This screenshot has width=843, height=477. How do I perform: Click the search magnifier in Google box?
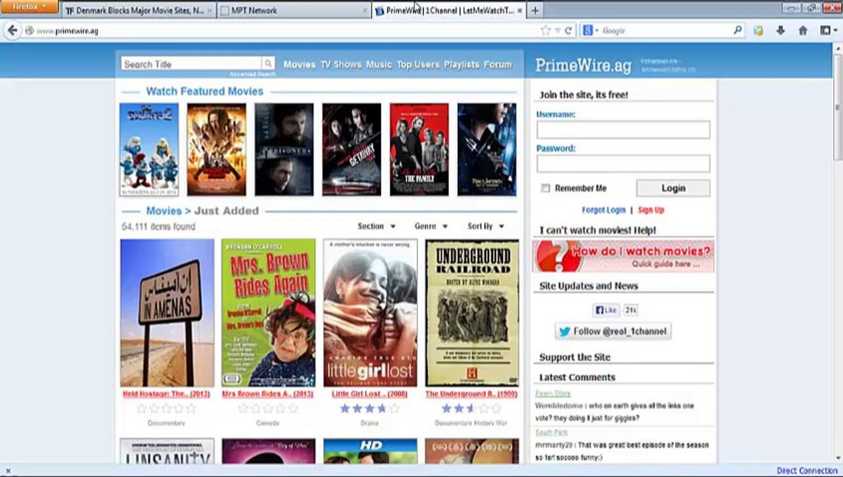(x=738, y=30)
